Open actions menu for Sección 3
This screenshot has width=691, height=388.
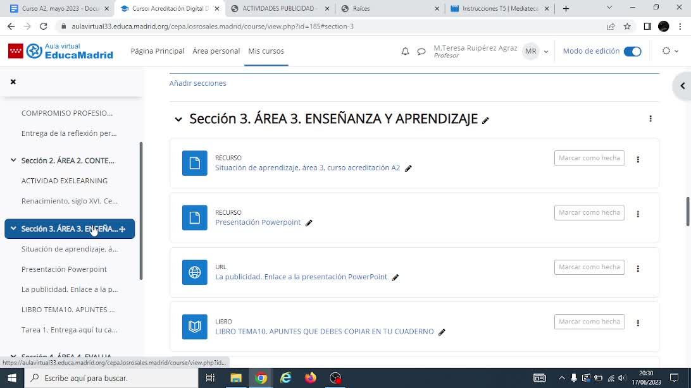[x=651, y=119]
